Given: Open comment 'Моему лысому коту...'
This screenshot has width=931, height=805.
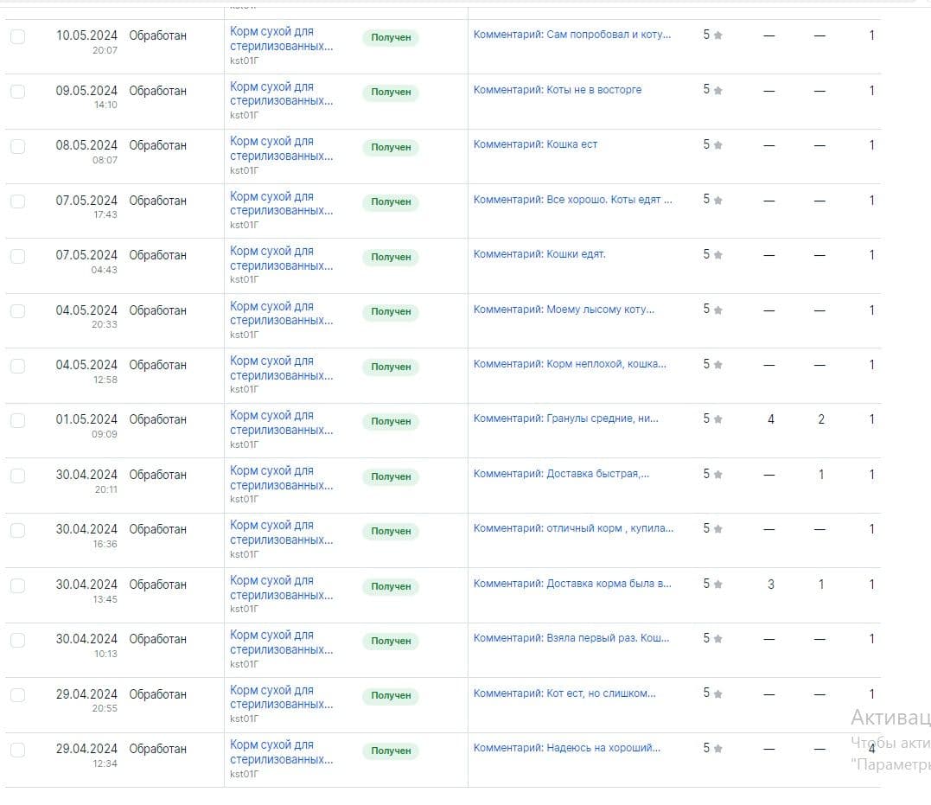Looking at the screenshot, I should pos(564,309).
